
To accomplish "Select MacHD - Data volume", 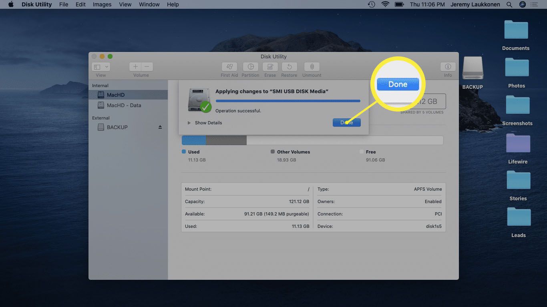I will (x=128, y=105).
